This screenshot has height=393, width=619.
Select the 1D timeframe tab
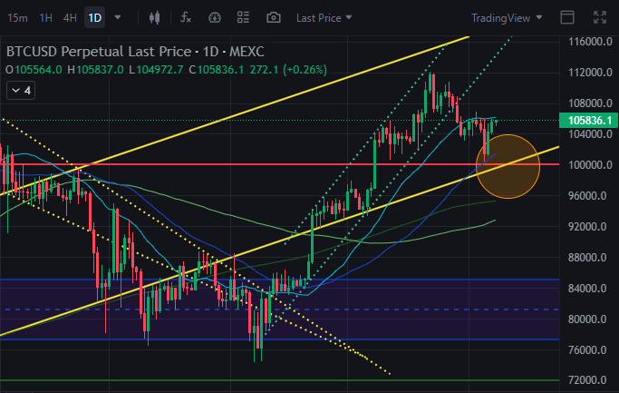click(x=95, y=18)
